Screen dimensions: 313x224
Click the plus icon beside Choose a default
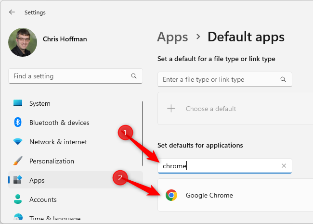pyautogui.click(x=171, y=109)
